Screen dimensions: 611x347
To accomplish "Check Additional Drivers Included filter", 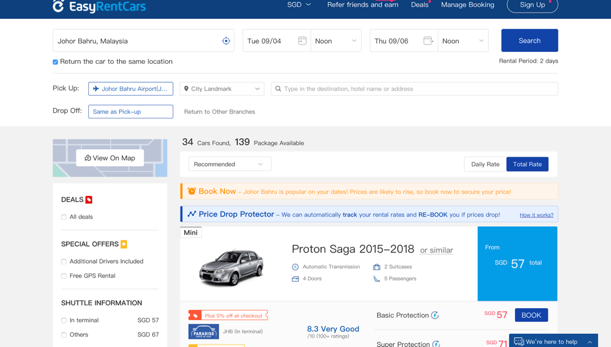I will (63, 261).
